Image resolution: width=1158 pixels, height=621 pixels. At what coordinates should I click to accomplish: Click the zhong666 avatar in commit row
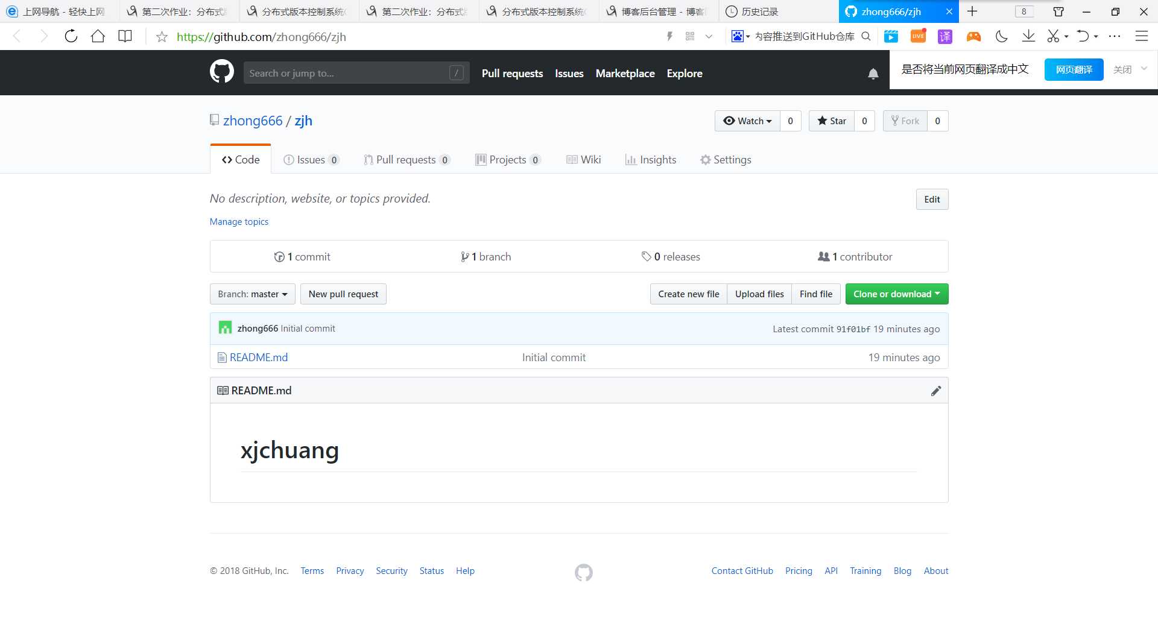coord(225,328)
